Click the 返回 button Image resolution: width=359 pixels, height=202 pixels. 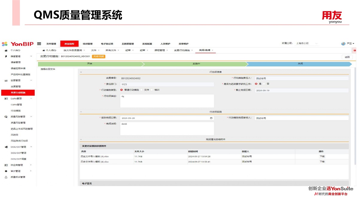(x=347, y=57)
